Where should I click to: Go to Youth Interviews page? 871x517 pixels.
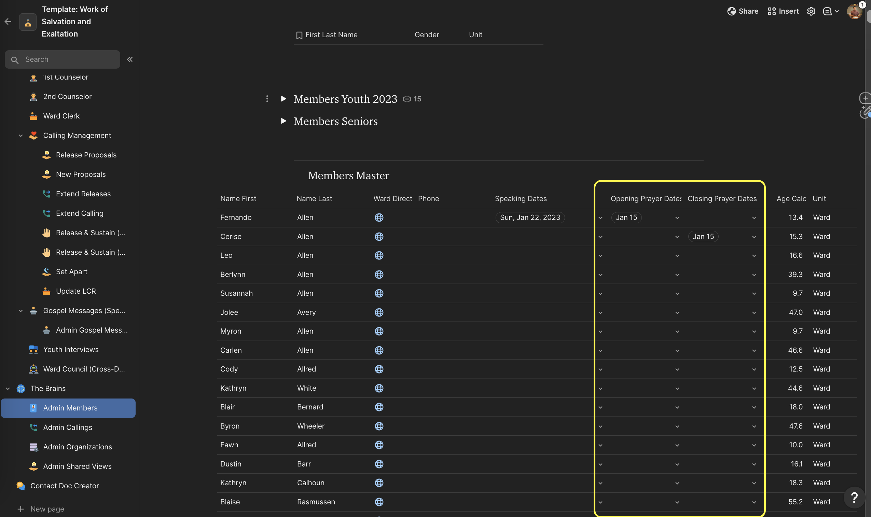click(x=71, y=349)
